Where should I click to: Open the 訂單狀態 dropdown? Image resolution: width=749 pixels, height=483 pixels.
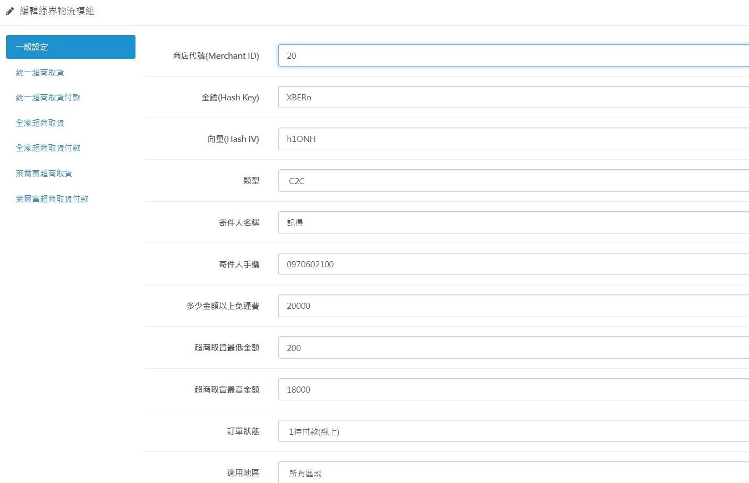pos(514,431)
